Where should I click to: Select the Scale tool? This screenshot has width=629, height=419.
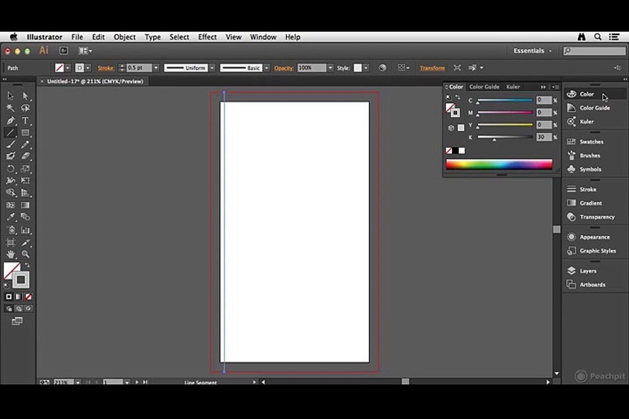25,169
